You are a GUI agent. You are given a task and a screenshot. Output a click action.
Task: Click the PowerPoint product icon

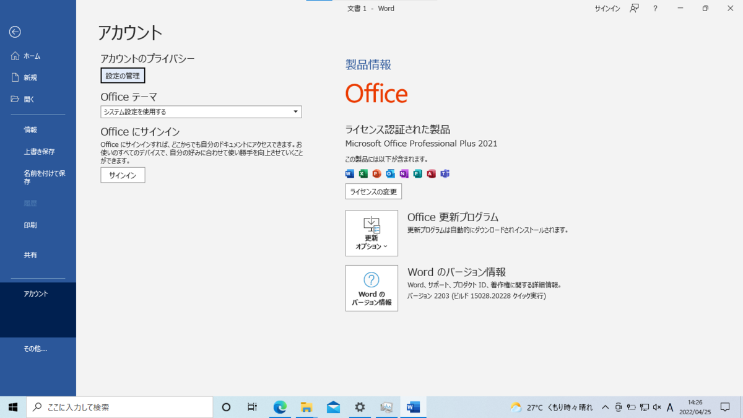coord(376,174)
